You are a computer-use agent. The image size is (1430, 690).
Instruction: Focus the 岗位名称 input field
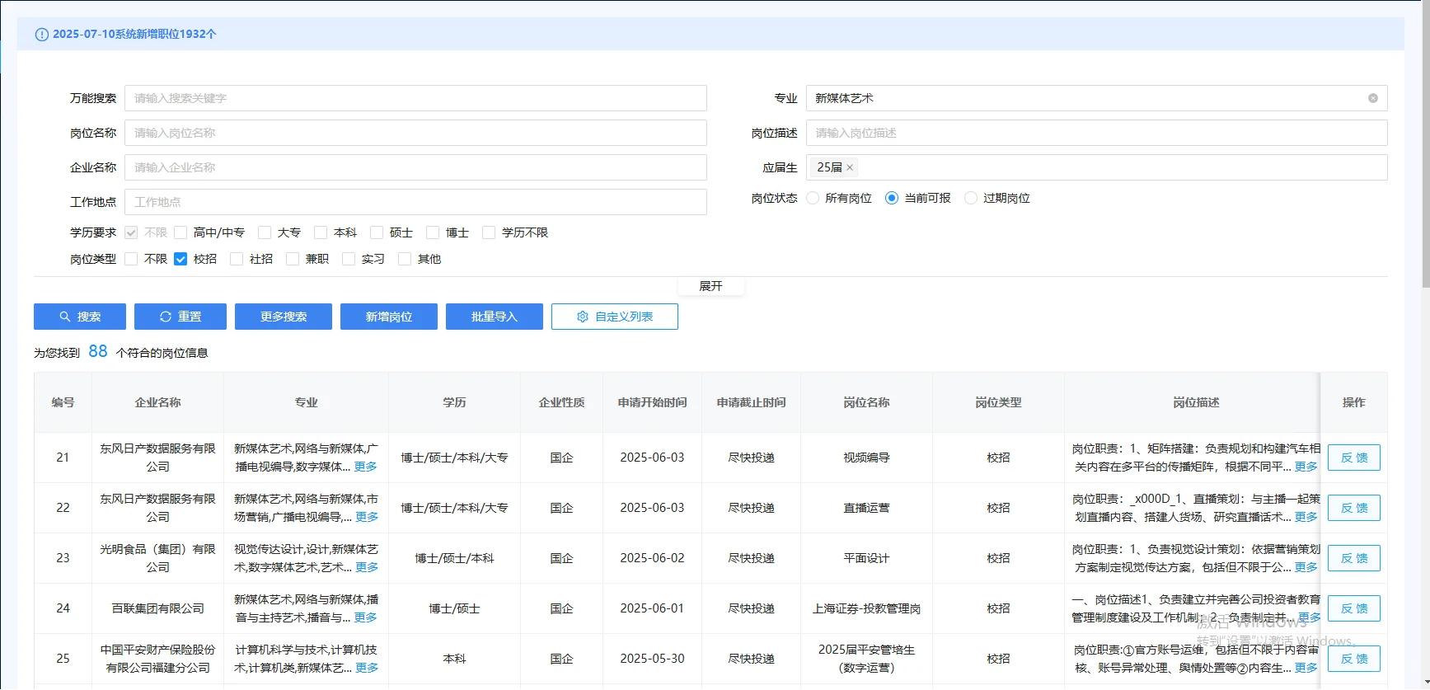[415, 133]
